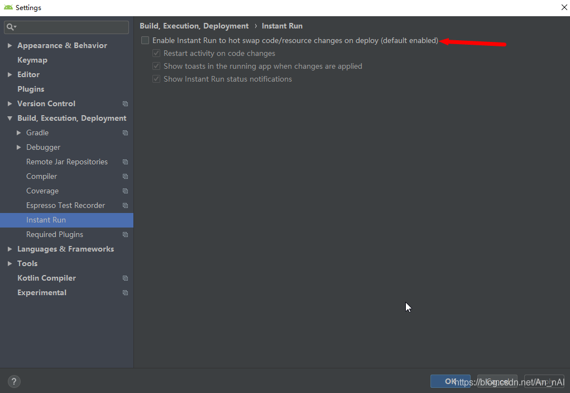Viewport: 570px width, 393px height.
Task: Click the search magnifier icon in settings
Action: point(11,27)
